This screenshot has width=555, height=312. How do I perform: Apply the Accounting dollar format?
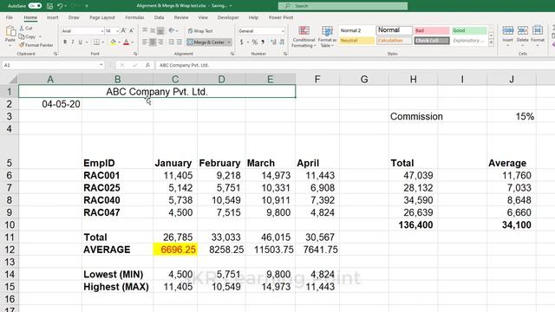pos(241,42)
